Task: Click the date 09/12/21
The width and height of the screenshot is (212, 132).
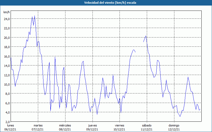Action: 92,129
